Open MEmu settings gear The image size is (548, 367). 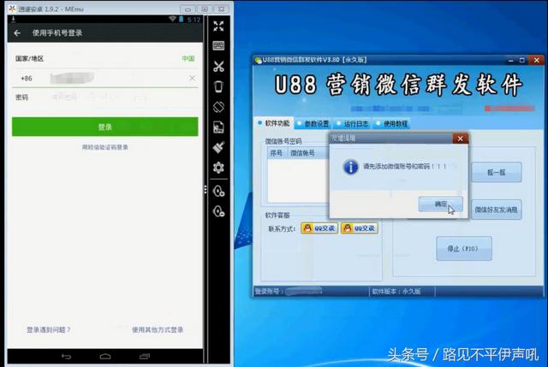pos(218,168)
